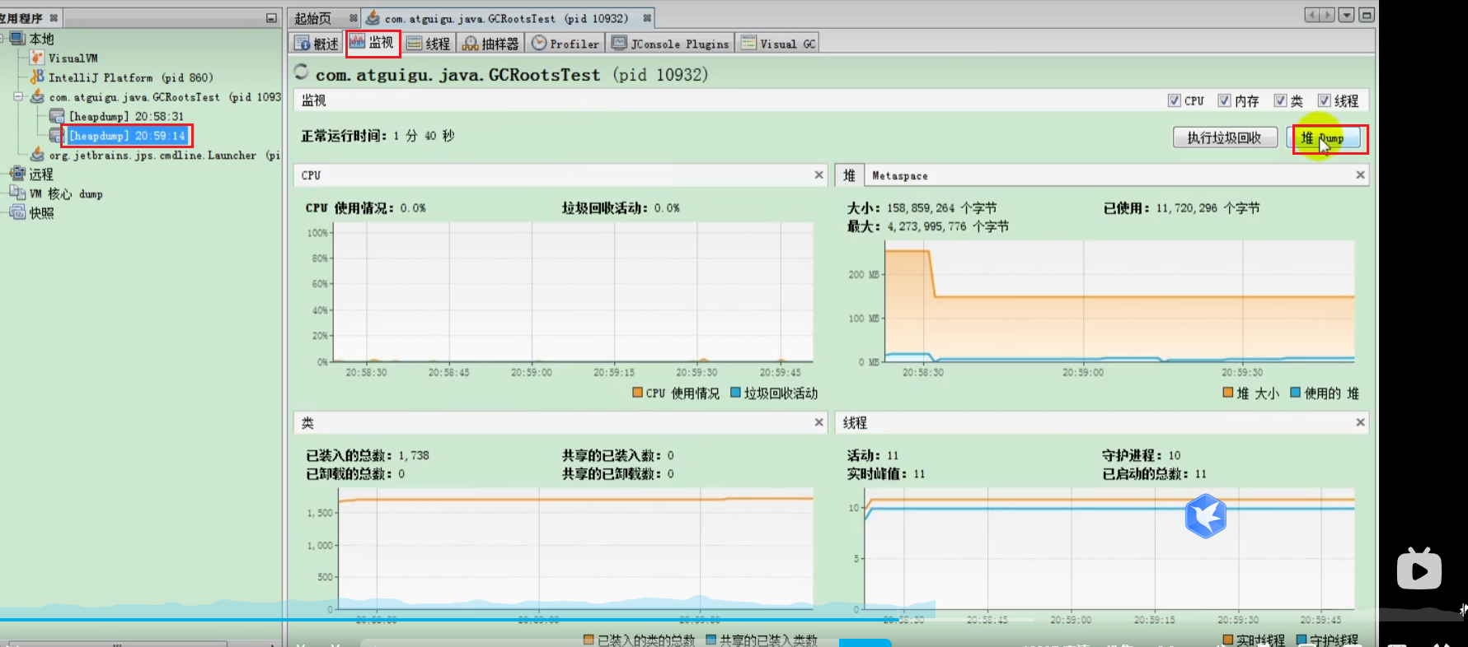Switch to the 监视 monitor tab
The height and width of the screenshot is (647, 1468).
(372, 43)
